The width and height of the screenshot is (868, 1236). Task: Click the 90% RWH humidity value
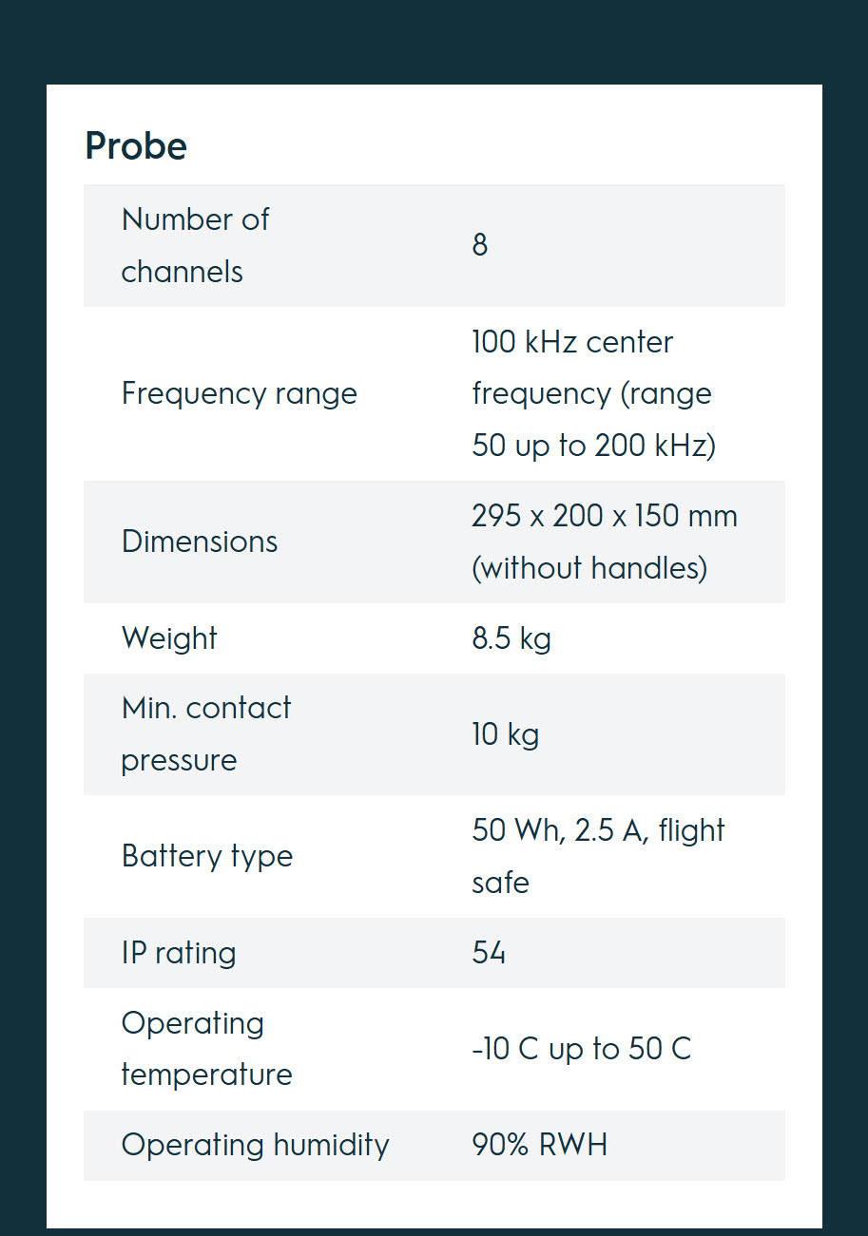539,1145
